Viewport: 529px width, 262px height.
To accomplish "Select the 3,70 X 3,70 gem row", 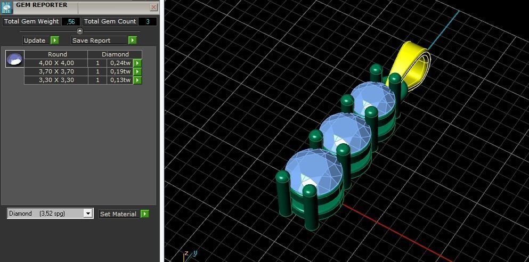I will (83, 71).
